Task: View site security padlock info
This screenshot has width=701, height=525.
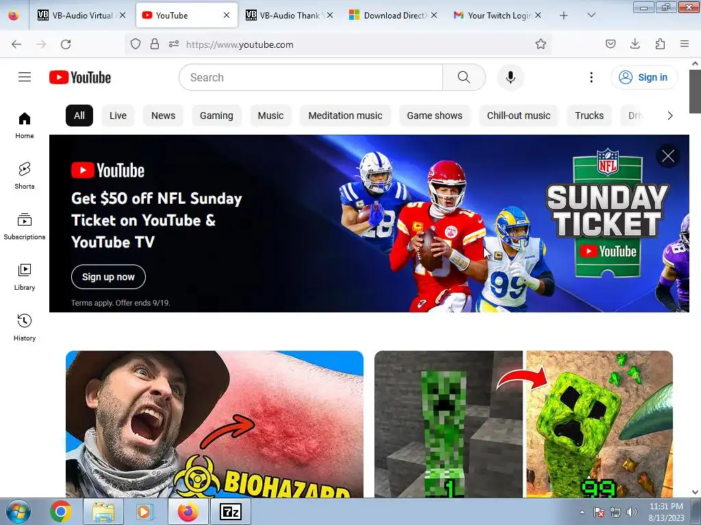Action: 155,44
